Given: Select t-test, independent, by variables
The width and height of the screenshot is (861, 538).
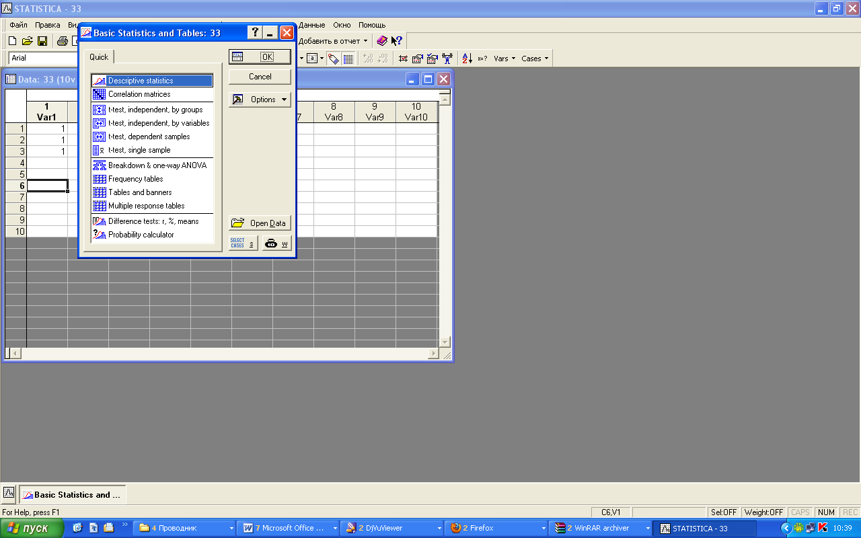Looking at the screenshot, I should (152, 123).
